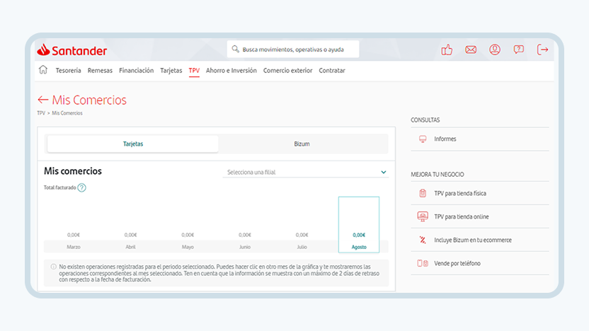Open the Contratar menu
Screen dimensions: 589x331
click(x=332, y=71)
